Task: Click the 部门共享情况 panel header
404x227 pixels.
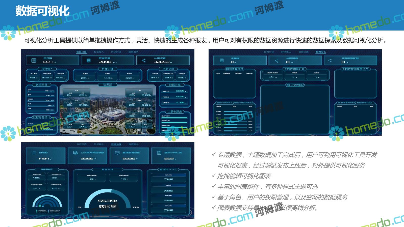Action: [x=295, y=85]
